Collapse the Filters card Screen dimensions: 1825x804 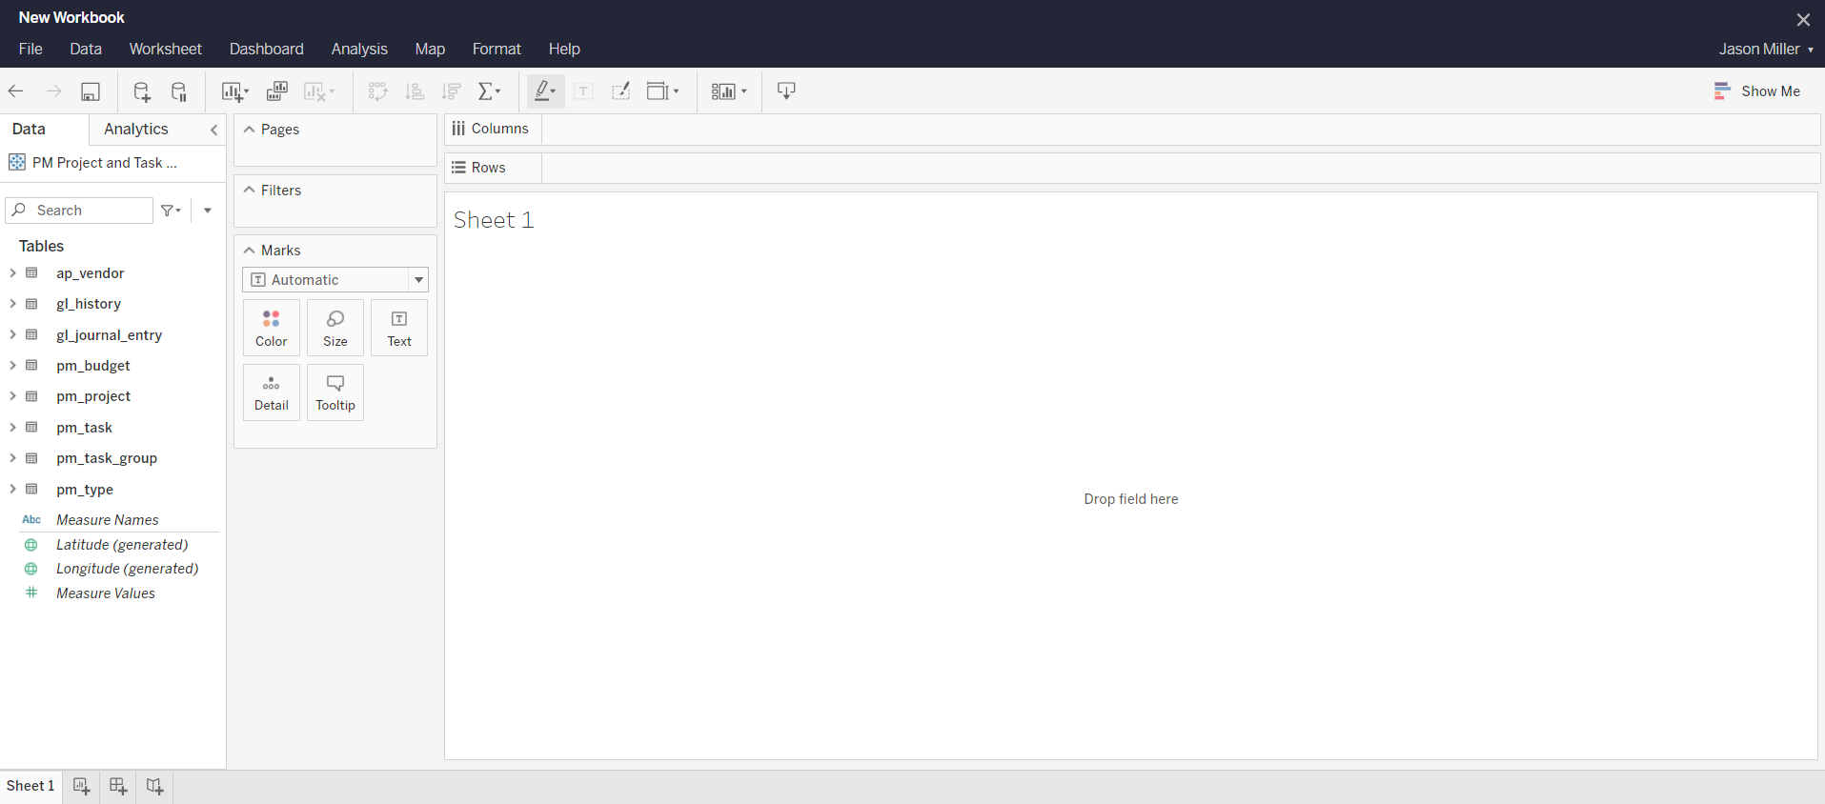click(250, 191)
